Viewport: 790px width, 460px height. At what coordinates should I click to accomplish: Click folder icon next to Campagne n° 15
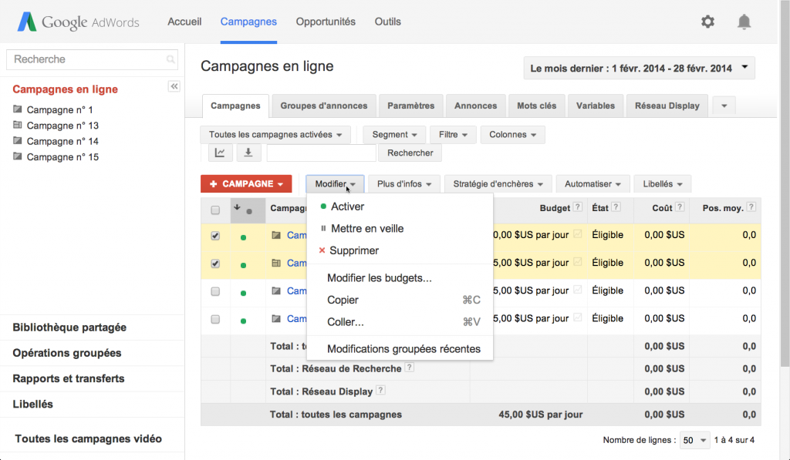(18, 156)
